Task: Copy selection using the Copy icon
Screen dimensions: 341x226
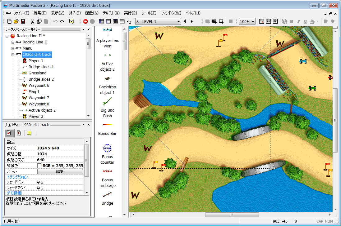Action: tap(39, 21)
